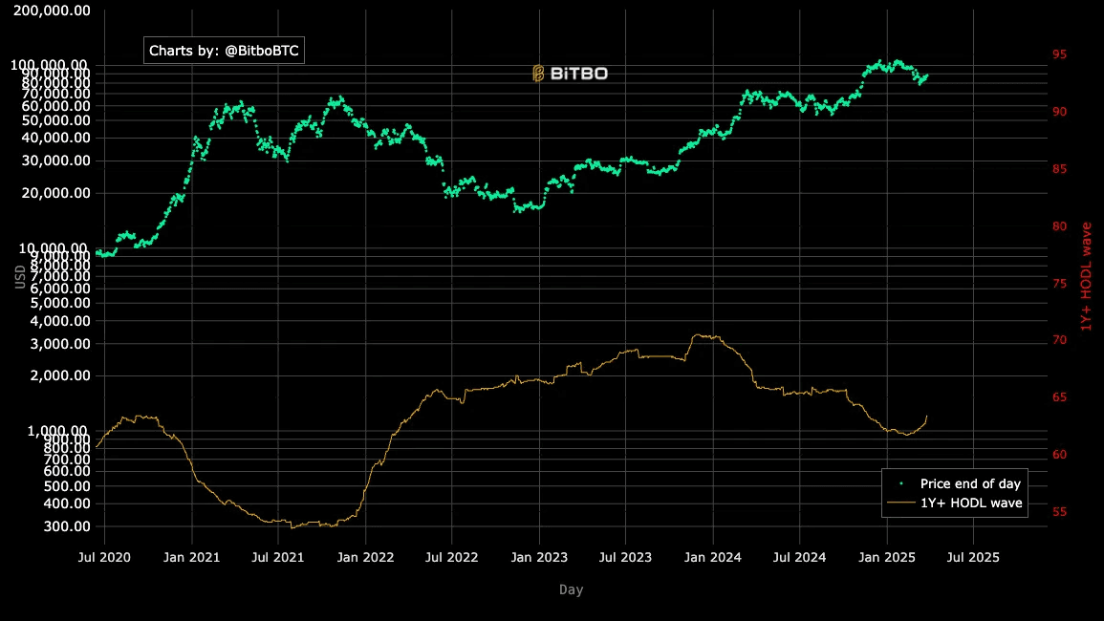The image size is (1104, 621).
Task: Click the Jan 2023 axis label
Action: 538,557
